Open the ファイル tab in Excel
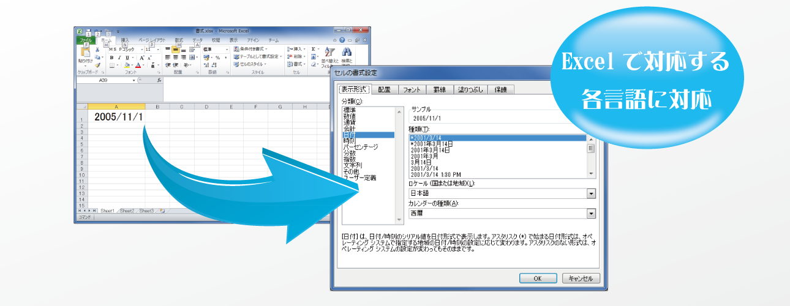This screenshot has height=306, width=790. [86, 40]
